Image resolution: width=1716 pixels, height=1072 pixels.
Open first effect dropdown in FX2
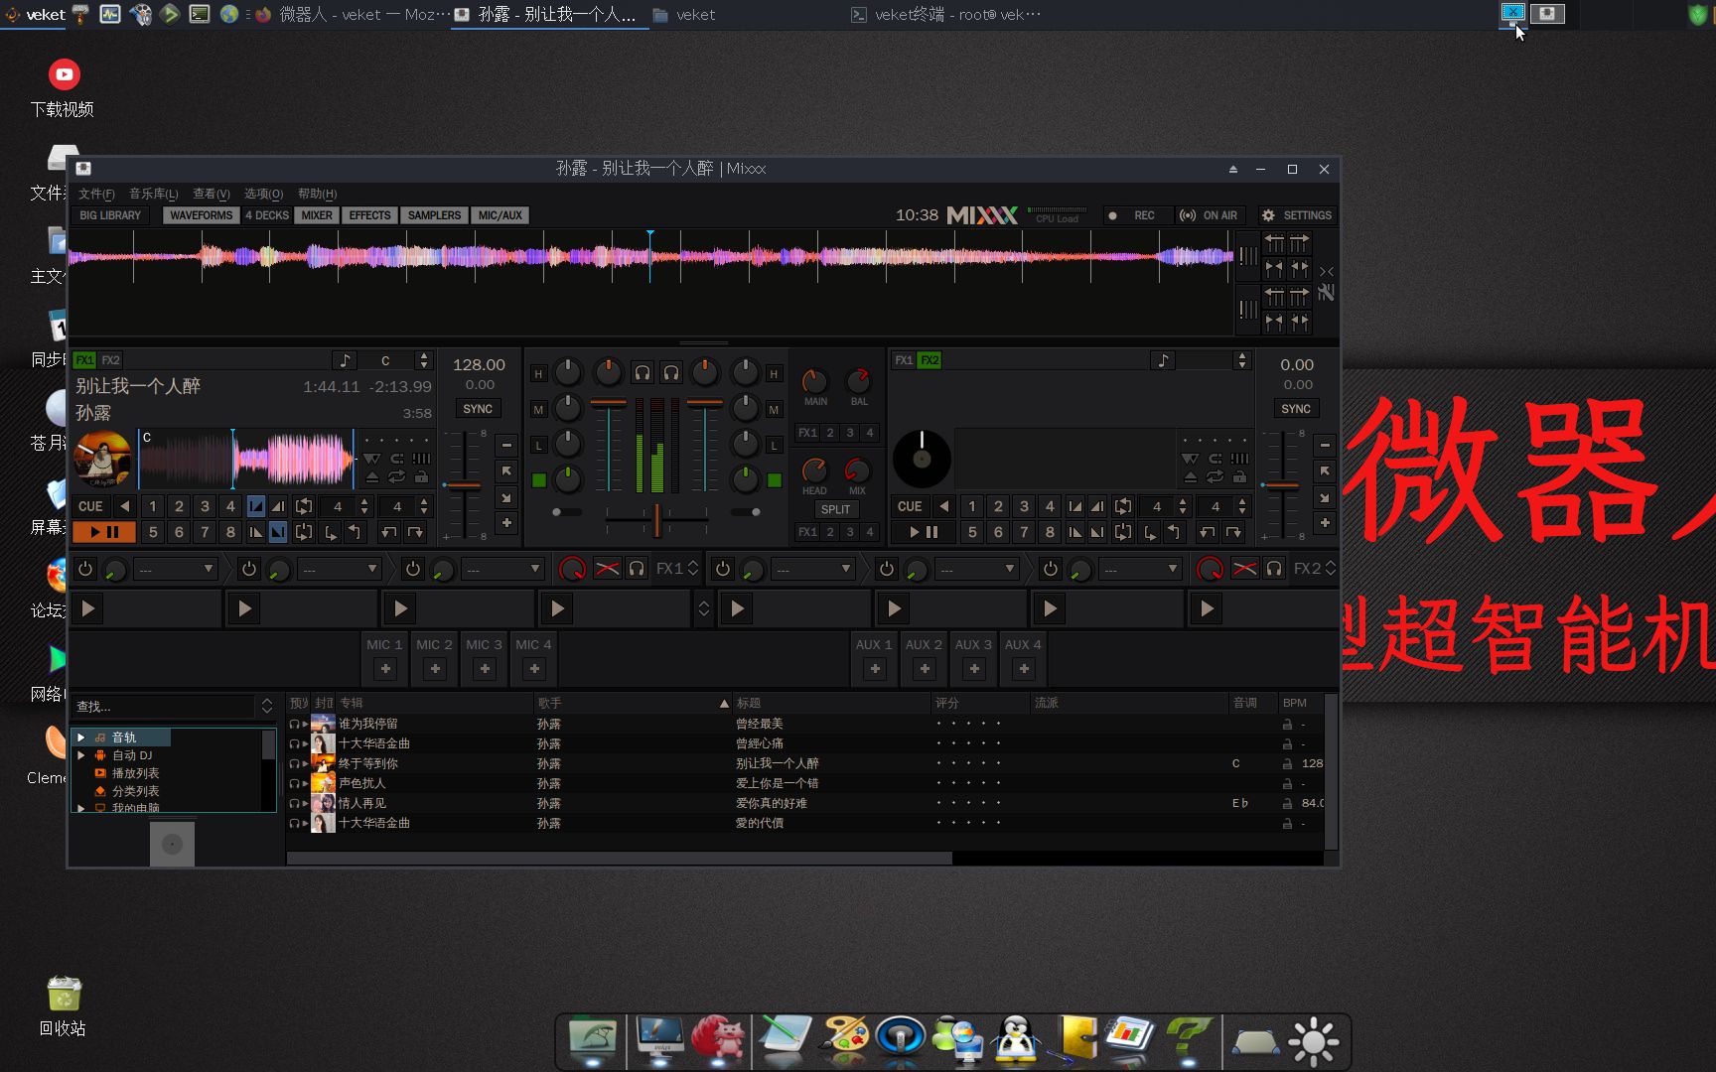click(814, 569)
